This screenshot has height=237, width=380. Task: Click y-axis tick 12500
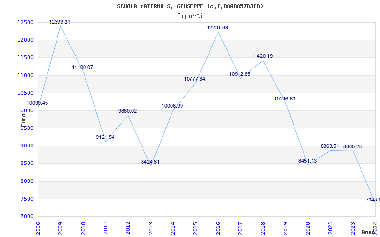coord(25,22)
